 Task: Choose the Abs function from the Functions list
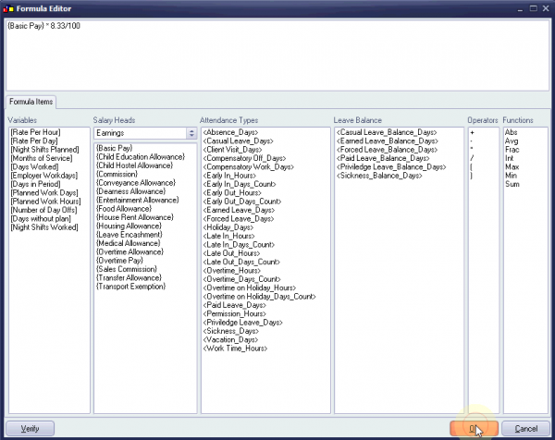512,132
